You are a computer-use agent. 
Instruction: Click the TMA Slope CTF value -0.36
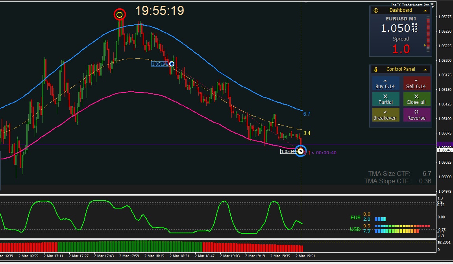point(424,181)
